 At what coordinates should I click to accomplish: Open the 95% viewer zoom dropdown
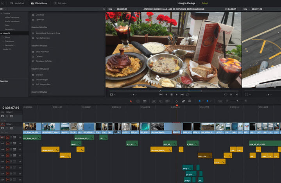coord(111,9)
